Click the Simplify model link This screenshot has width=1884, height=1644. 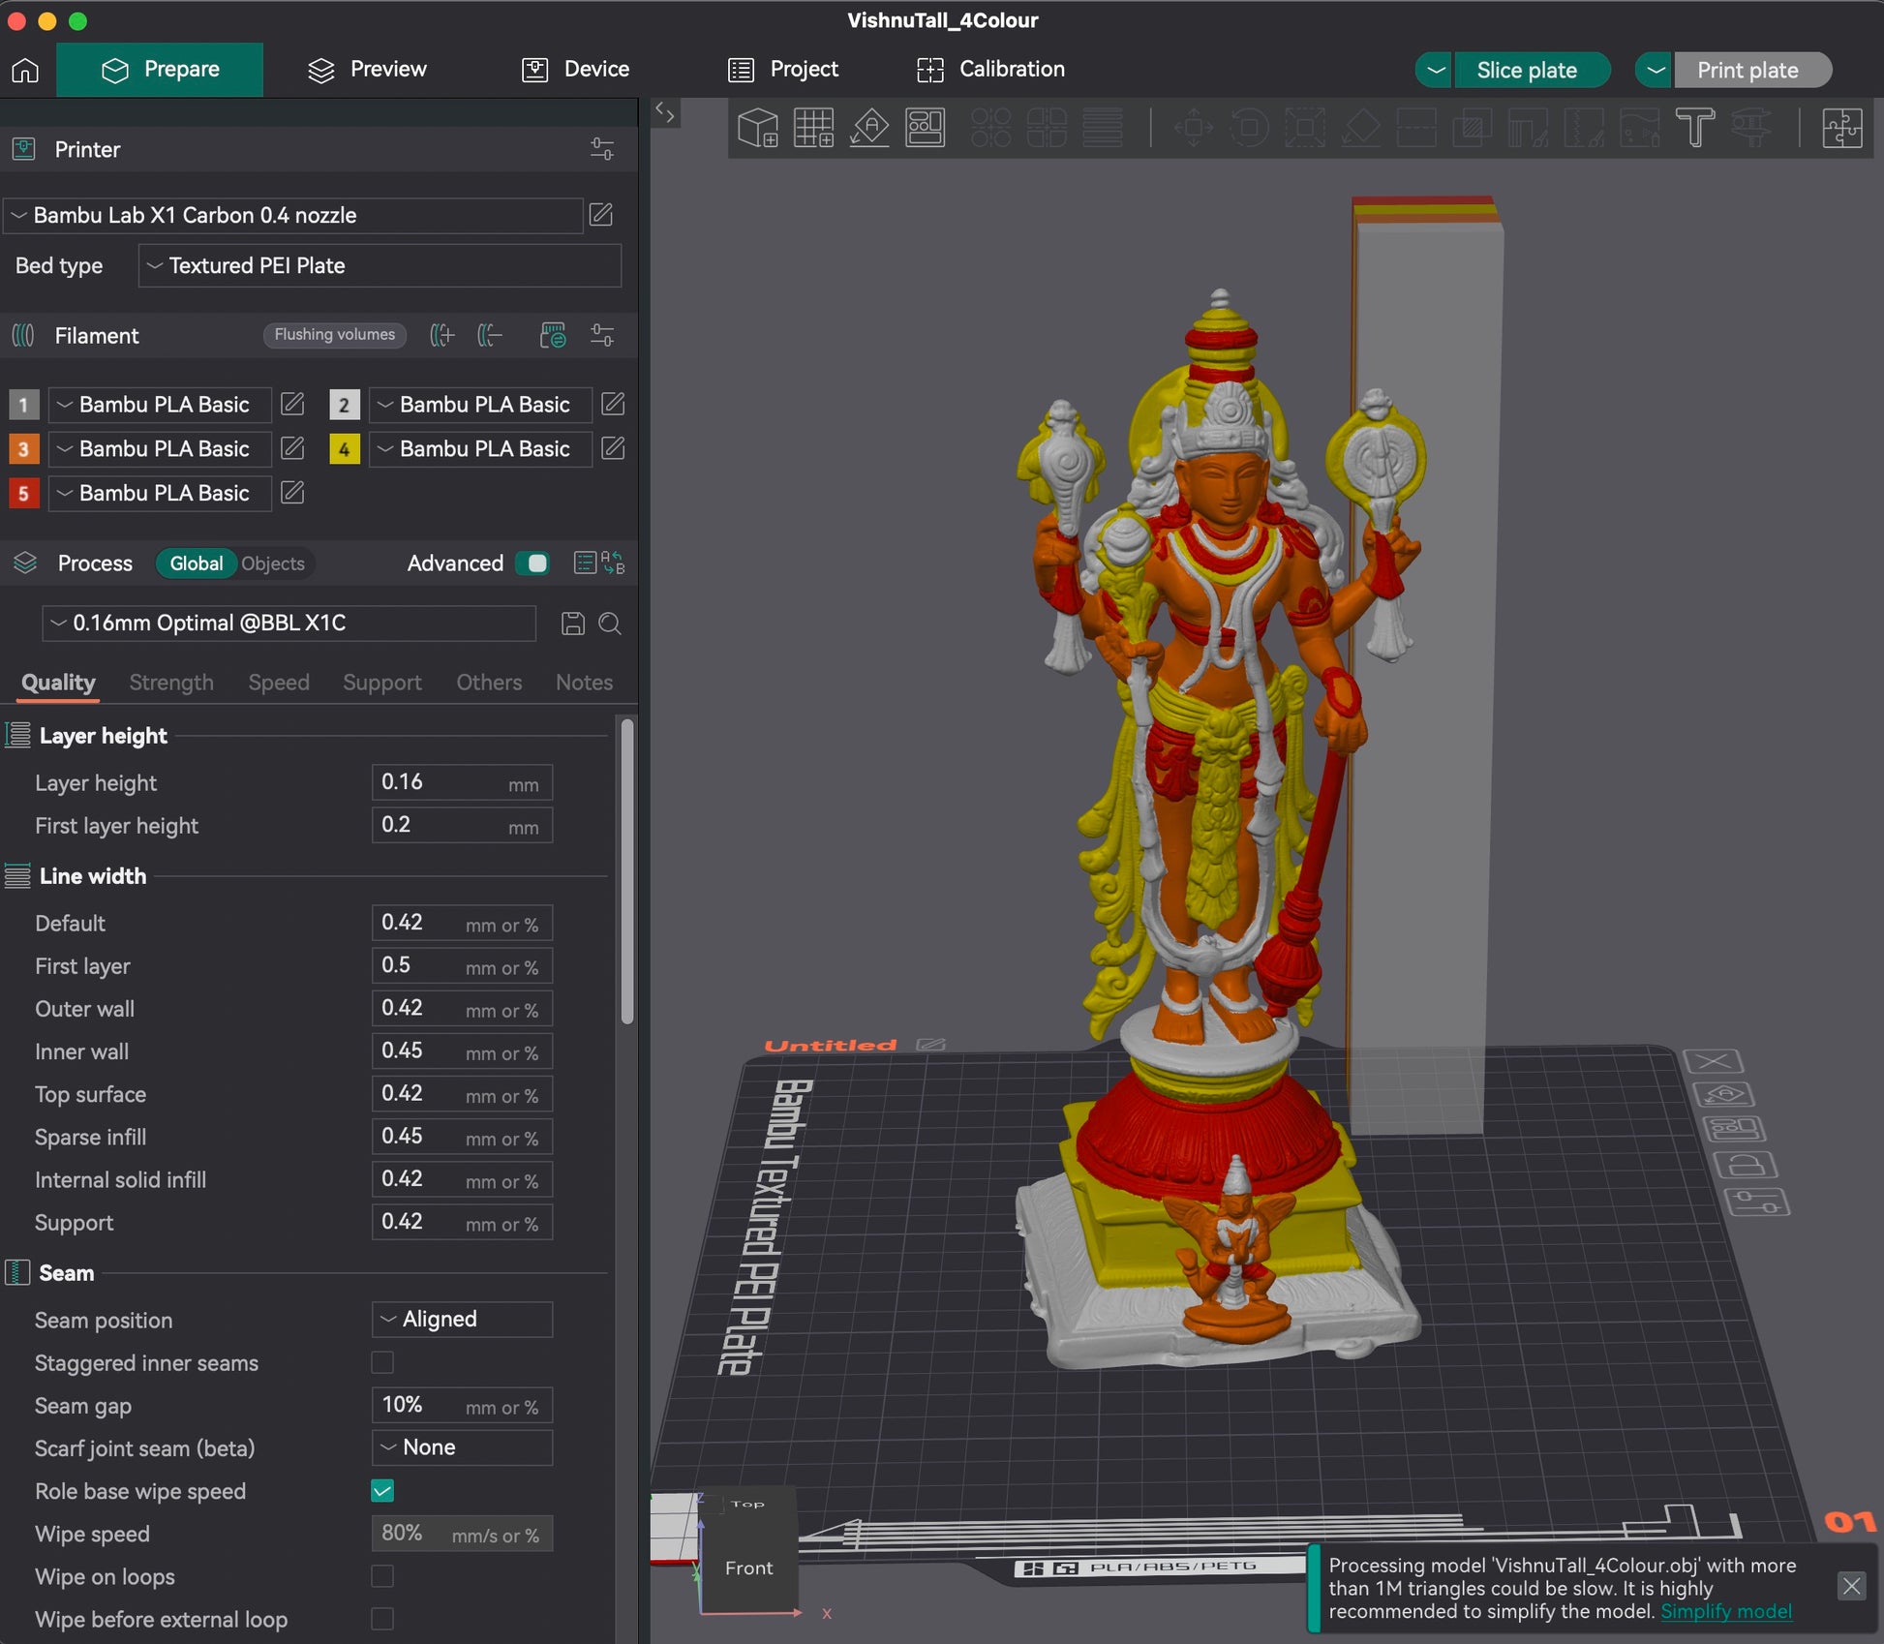(x=1725, y=1611)
